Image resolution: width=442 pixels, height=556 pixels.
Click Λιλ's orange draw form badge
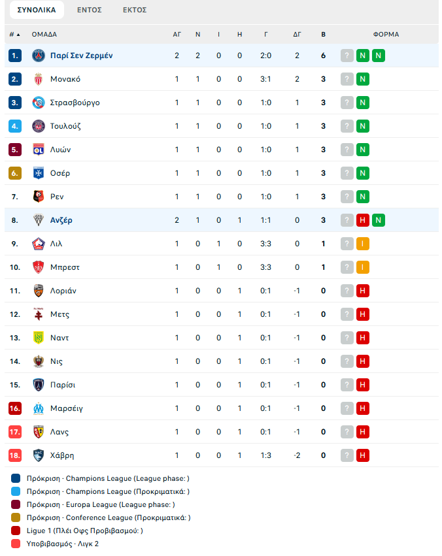(x=362, y=244)
